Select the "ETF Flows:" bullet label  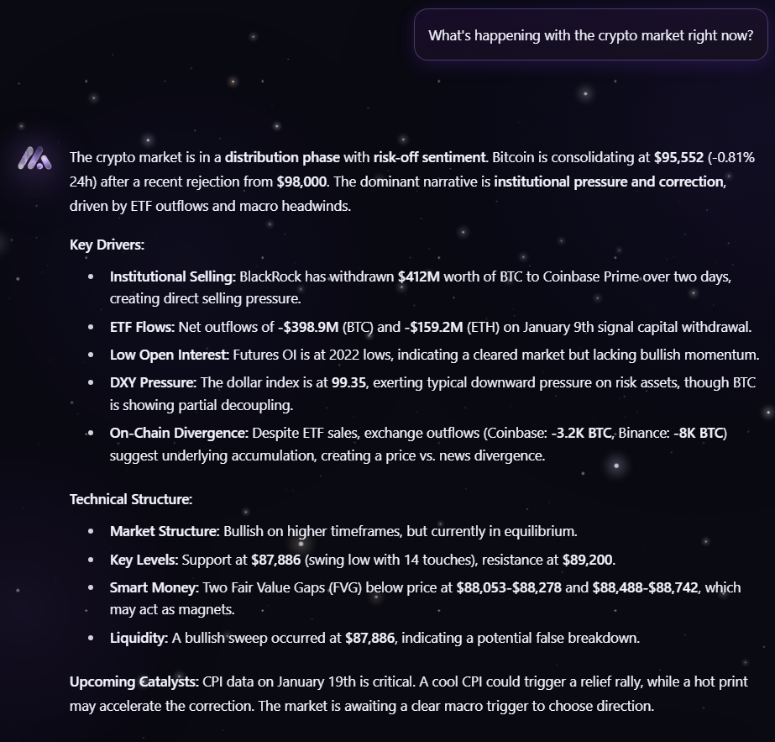pos(143,328)
